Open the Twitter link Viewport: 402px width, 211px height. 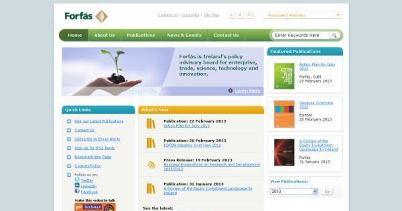point(87,181)
